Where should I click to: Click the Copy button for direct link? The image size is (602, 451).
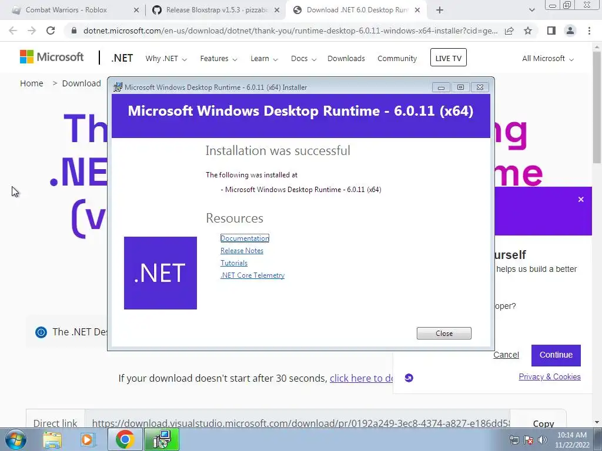(x=543, y=423)
